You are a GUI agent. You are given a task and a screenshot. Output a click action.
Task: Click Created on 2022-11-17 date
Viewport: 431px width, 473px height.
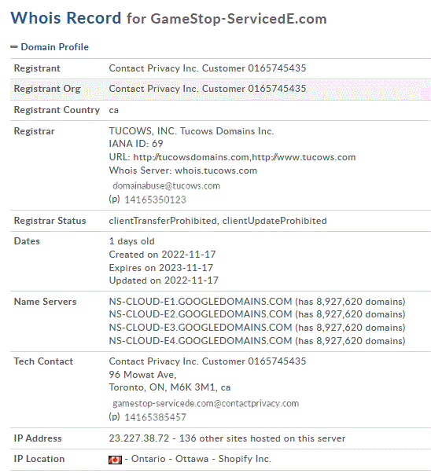point(162,255)
